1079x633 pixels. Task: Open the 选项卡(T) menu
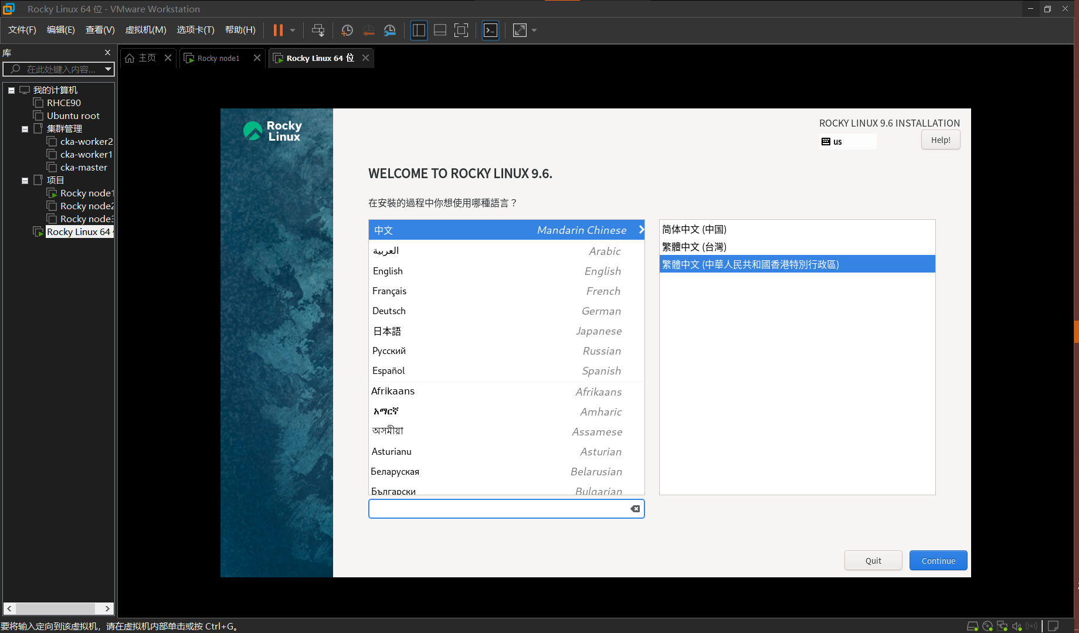pyautogui.click(x=195, y=30)
